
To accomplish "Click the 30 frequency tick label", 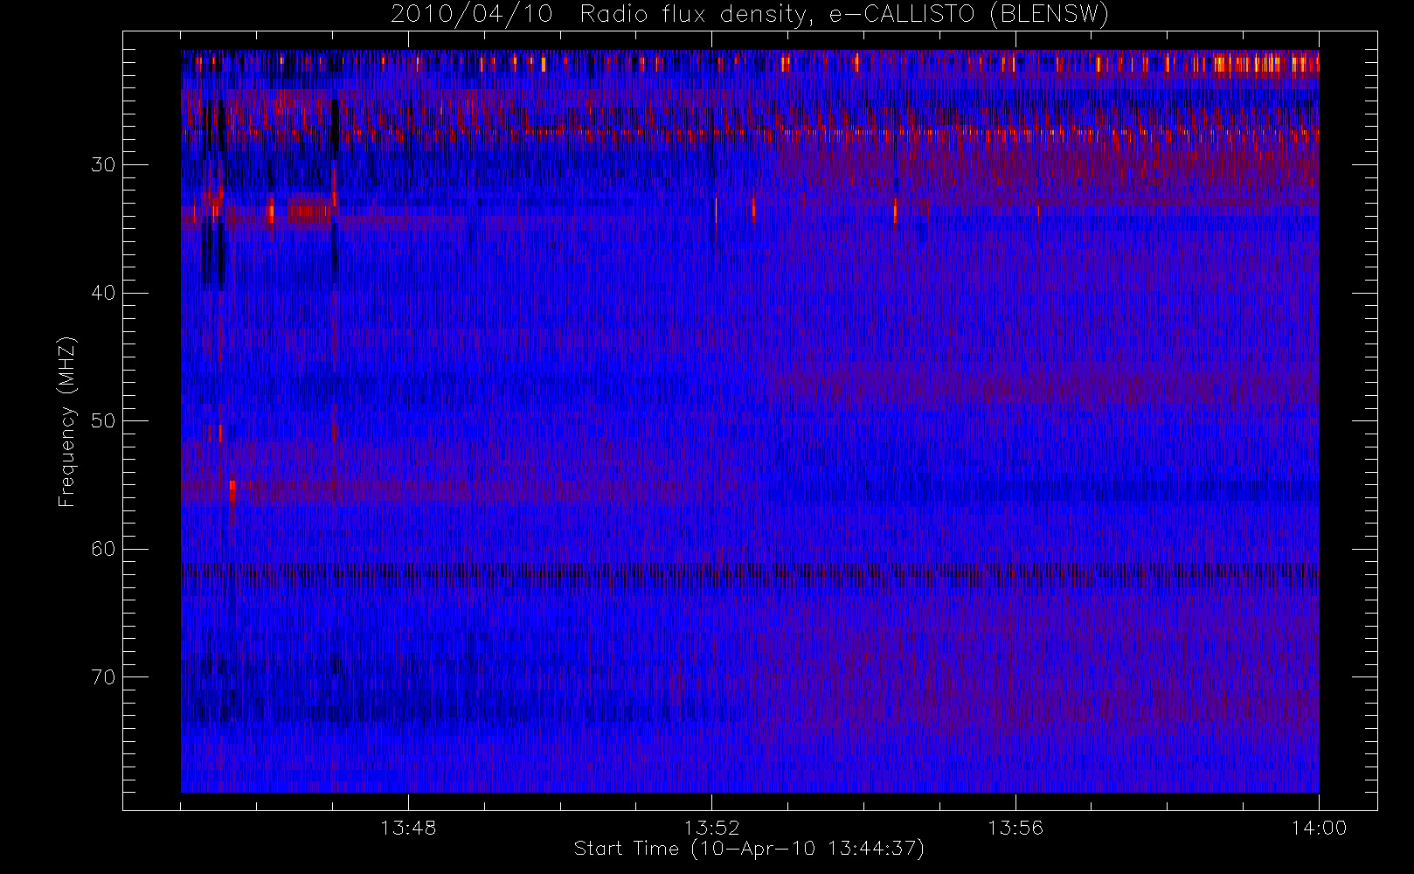I will click(x=103, y=164).
